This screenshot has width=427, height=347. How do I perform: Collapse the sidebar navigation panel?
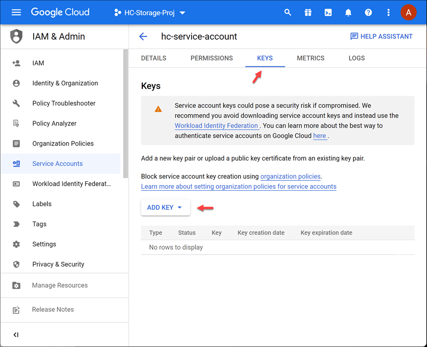[x=16, y=335]
